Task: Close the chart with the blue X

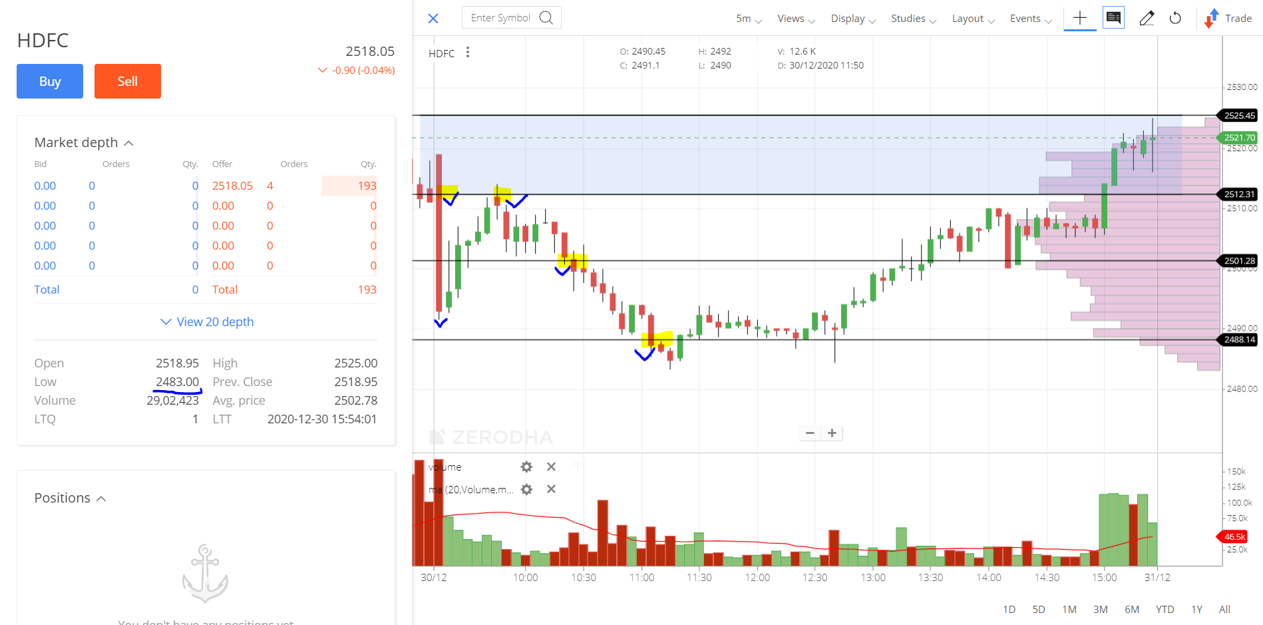Action: tap(433, 19)
